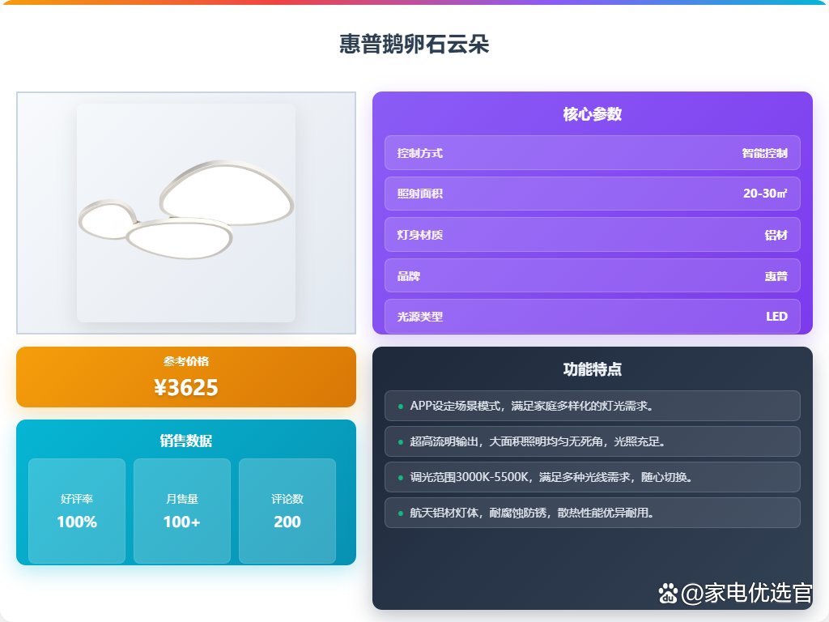The image size is (829, 622).
Task: Click the 灯身材质 parameter label
Action: tap(420, 235)
